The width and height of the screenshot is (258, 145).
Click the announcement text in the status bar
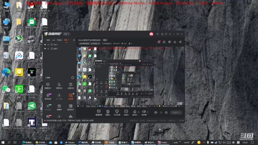70,121
